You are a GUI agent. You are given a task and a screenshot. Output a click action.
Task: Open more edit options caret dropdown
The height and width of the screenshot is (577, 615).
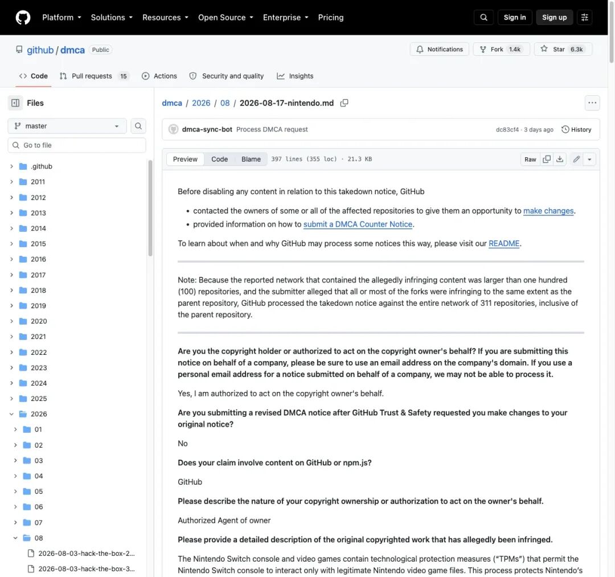(x=589, y=159)
